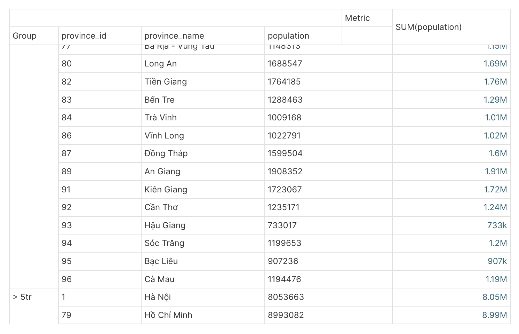Image resolution: width=519 pixels, height=334 pixels.
Task: Click the province_name column header
Action: point(174,36)
